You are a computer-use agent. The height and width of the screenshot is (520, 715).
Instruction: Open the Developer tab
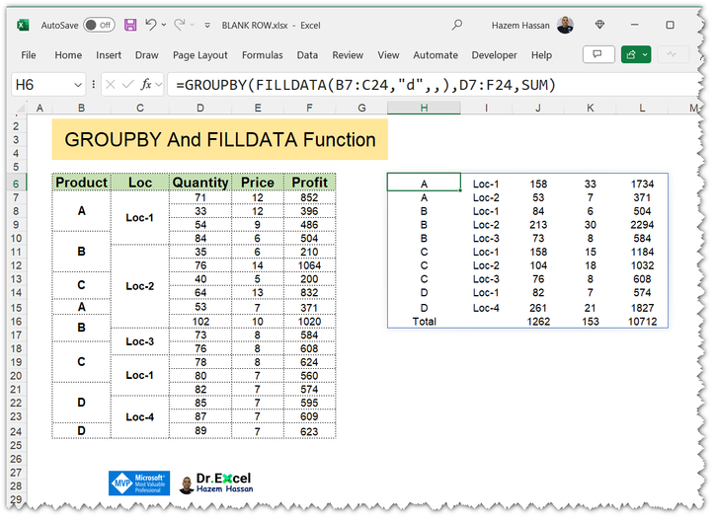coord(495,55)
